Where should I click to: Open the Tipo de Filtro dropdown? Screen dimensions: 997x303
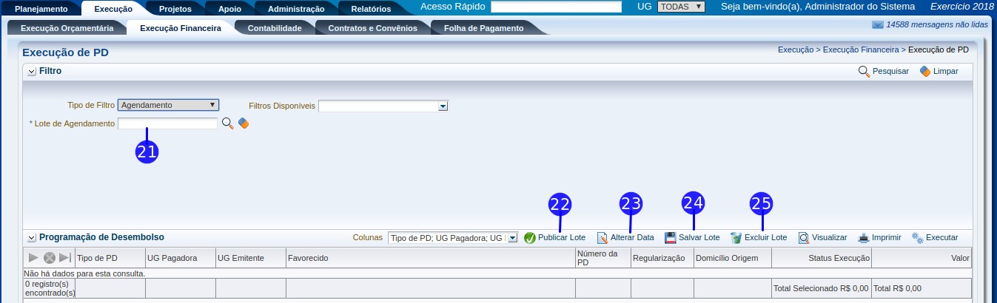[169, 105]
